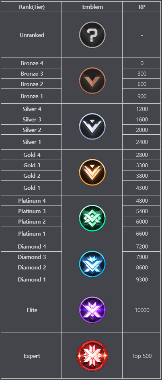Viewport: 162px width, 380px height.
Task: Select the red Expert emblem
Action: 92,356
